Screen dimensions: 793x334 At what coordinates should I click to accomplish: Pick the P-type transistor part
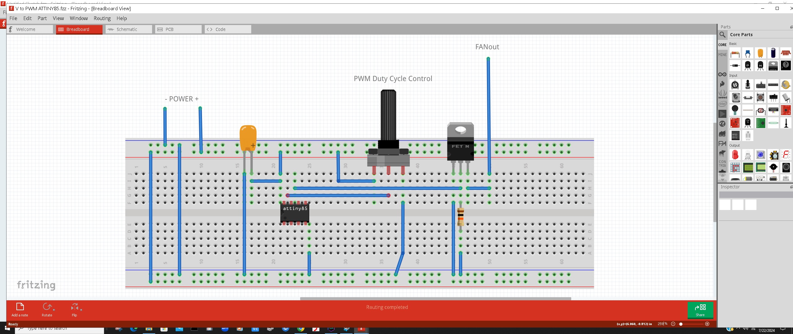(747, 66)
